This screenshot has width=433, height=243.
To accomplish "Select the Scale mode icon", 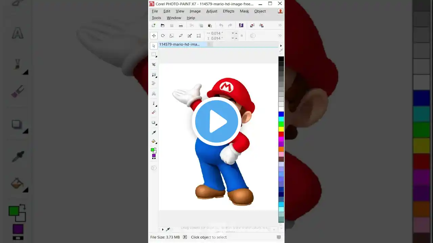I will coord(172,35).
